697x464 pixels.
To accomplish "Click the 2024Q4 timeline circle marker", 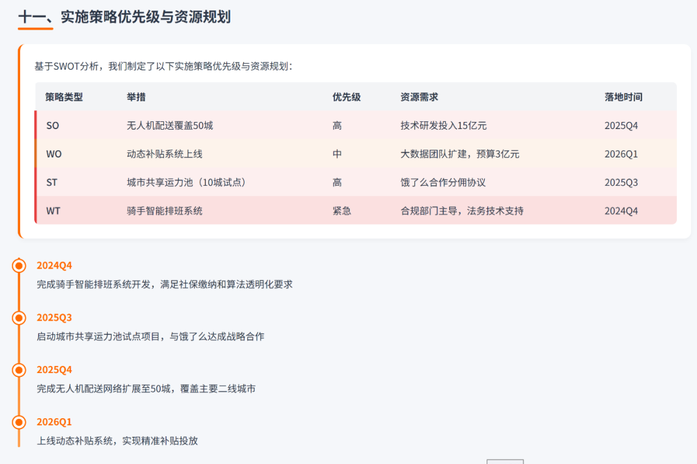I will [20, 265].
